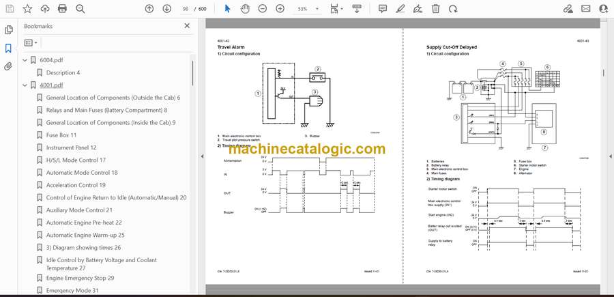Toggle the Bookmarks panel icon
The height and width of the screenshot is (297, 614).
pyautogui.click(x=8, y=48)
